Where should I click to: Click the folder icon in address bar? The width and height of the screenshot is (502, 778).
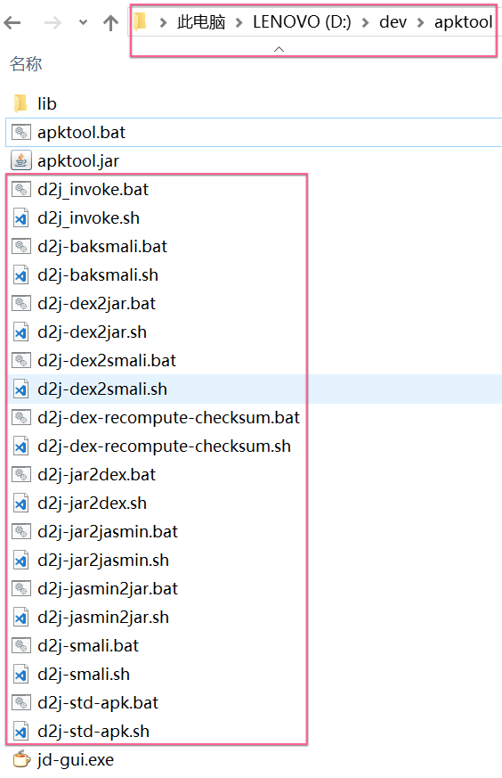[x=141, y=21]
